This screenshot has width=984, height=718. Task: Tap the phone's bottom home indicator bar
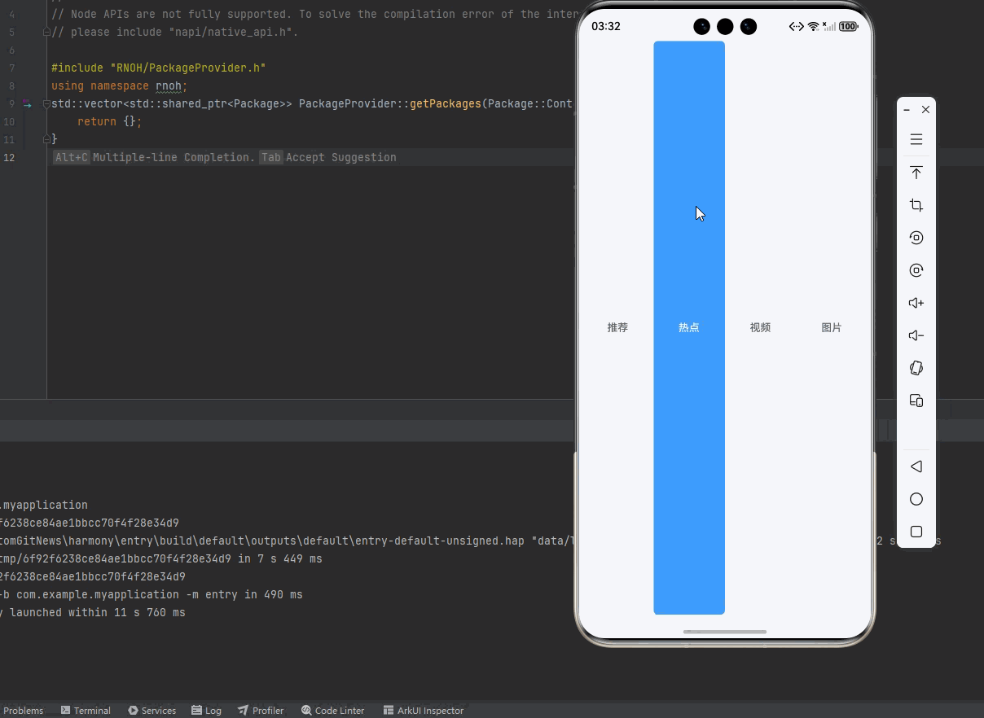tap(725, 632)
